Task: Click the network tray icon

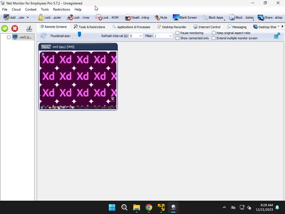Action: [242, 207]
